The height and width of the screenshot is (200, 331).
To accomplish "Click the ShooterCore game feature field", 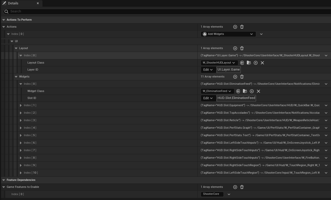I will tap(212, 194).
